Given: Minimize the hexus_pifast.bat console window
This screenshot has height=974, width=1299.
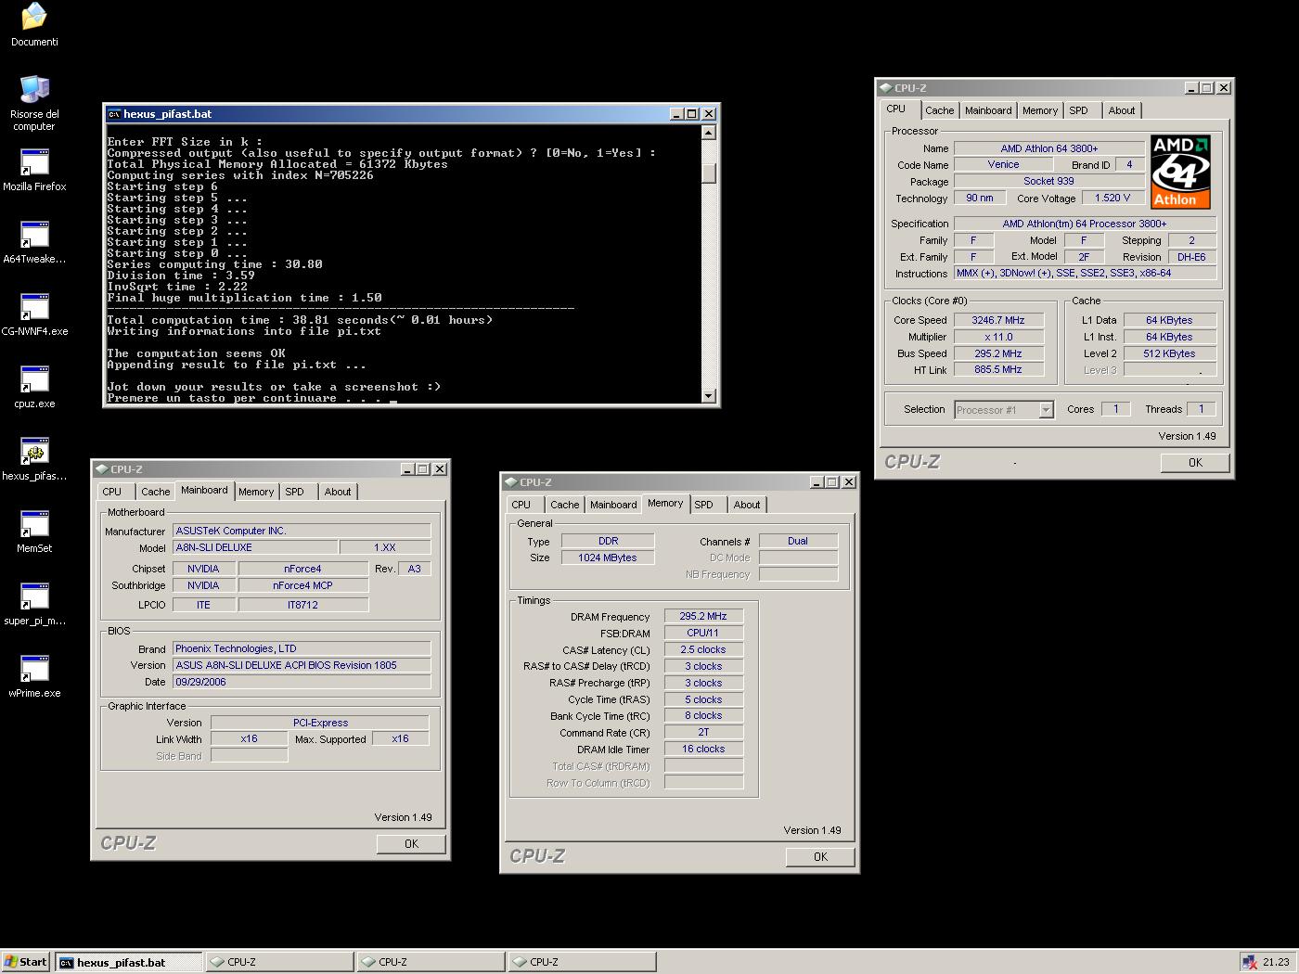Looking at the screenshot, I should [x=676, y=114].
